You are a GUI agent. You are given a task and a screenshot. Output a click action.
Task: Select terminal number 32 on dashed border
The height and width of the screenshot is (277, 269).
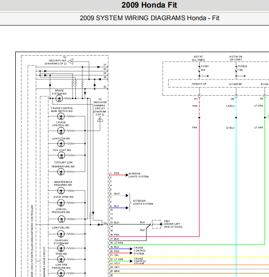(x=105, y=87)
